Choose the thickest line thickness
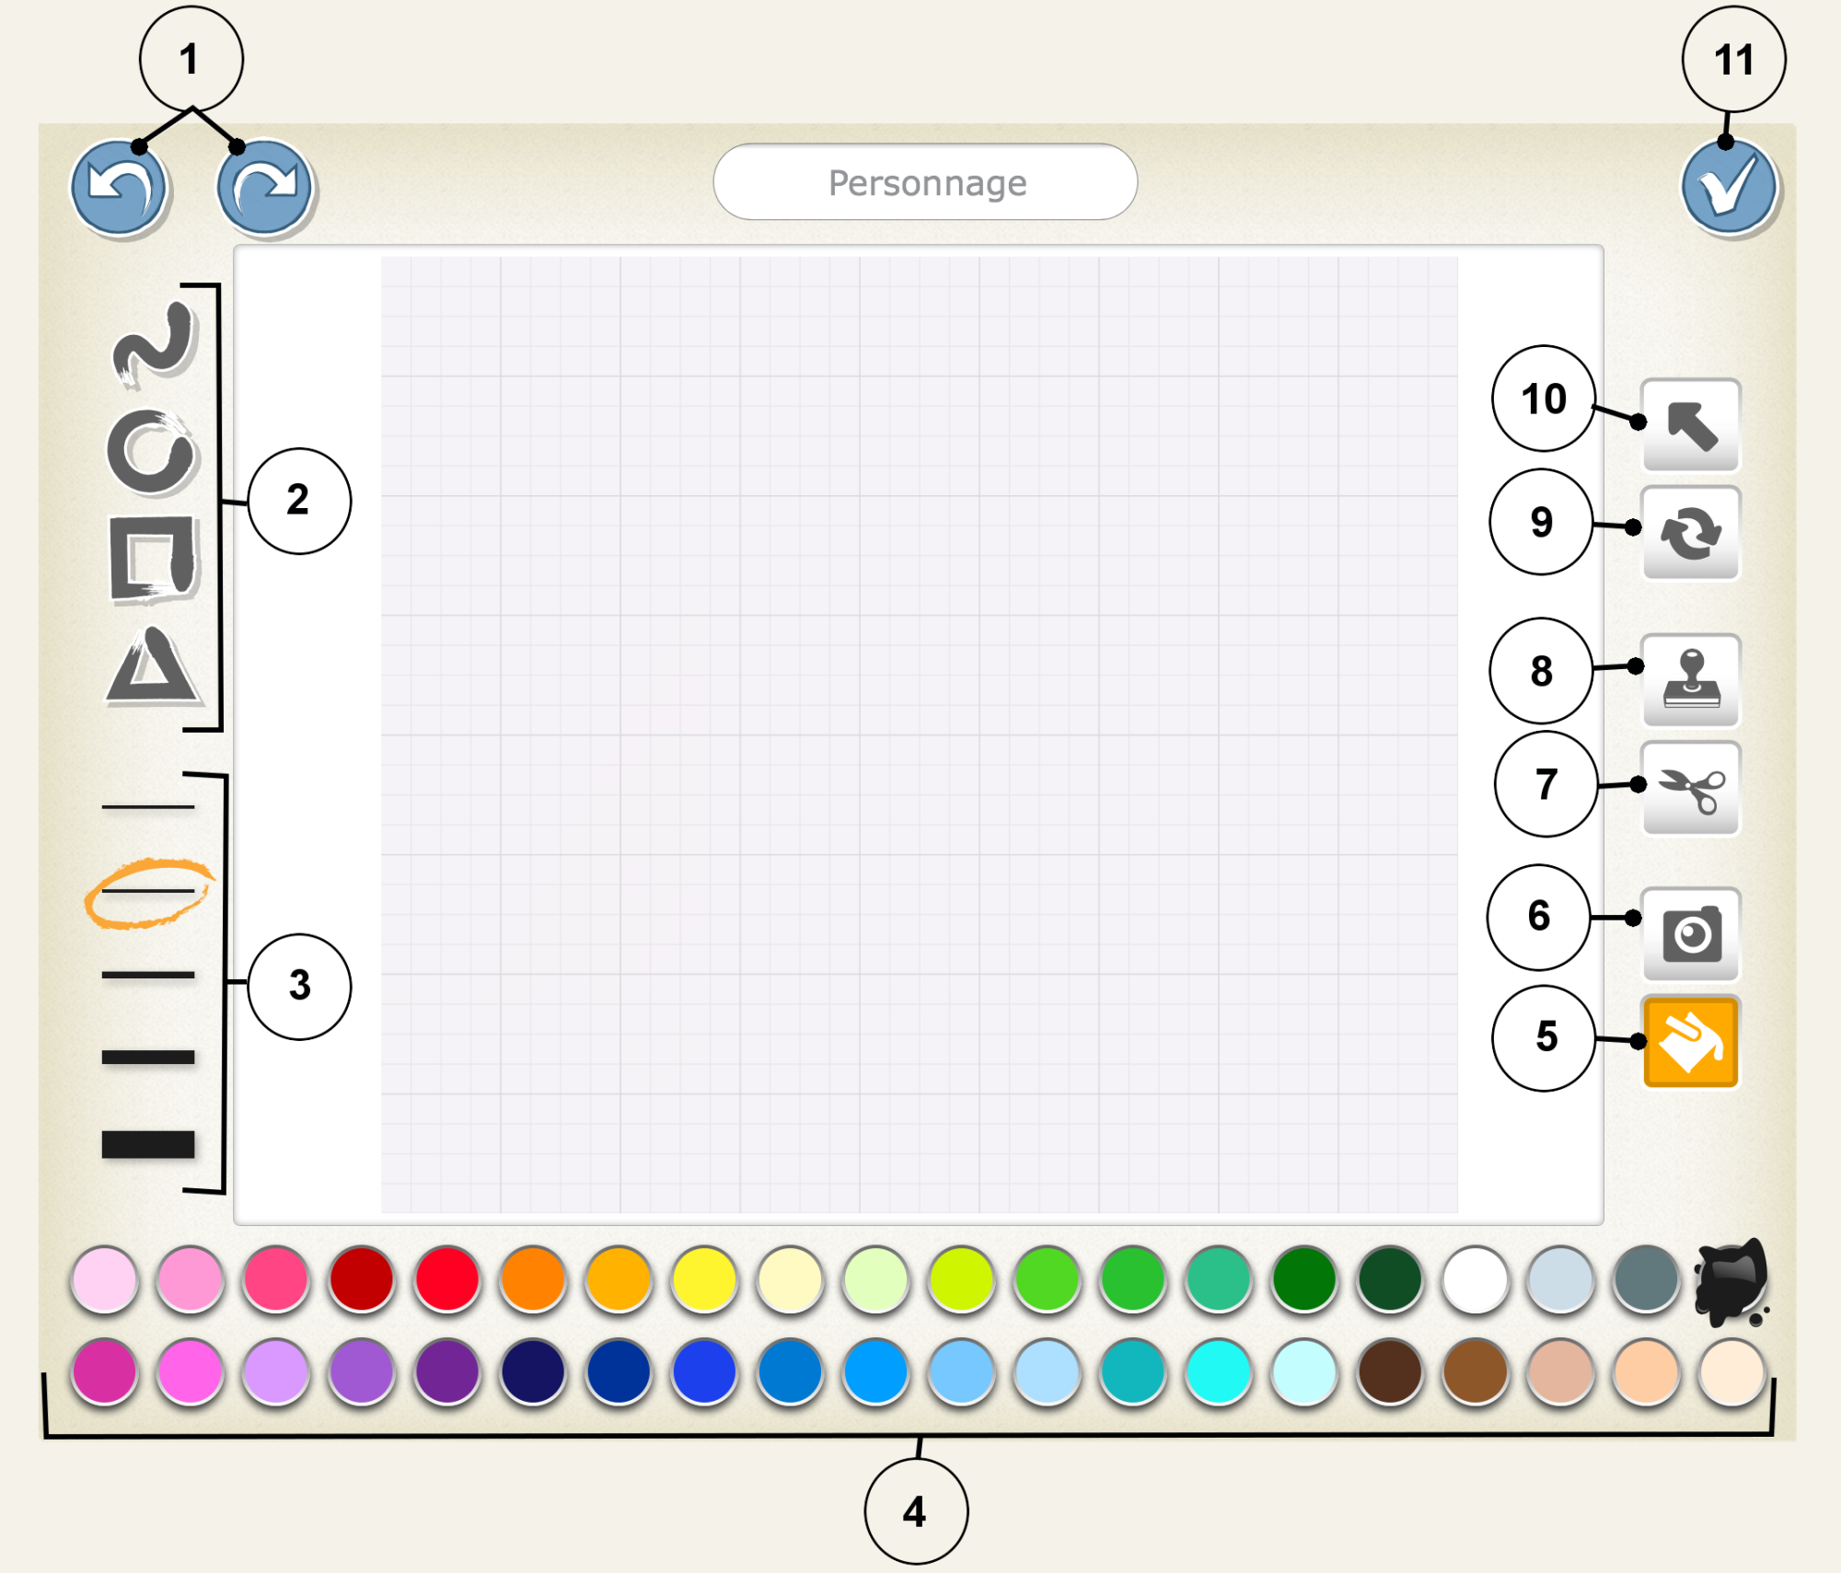1841x1573 pixels. pos(148,1144)
